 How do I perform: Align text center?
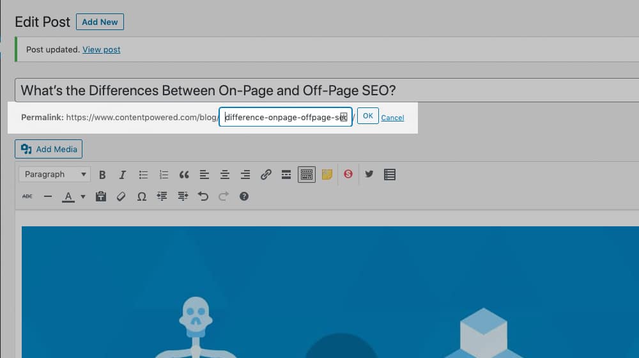(x=224, y=175)
